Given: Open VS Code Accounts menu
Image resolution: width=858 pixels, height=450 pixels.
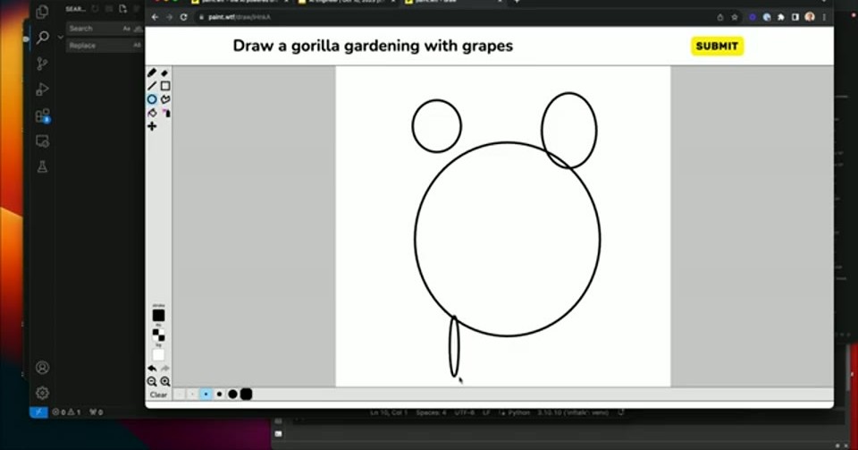Looking at the screenshot, I should tap(42, 368).
